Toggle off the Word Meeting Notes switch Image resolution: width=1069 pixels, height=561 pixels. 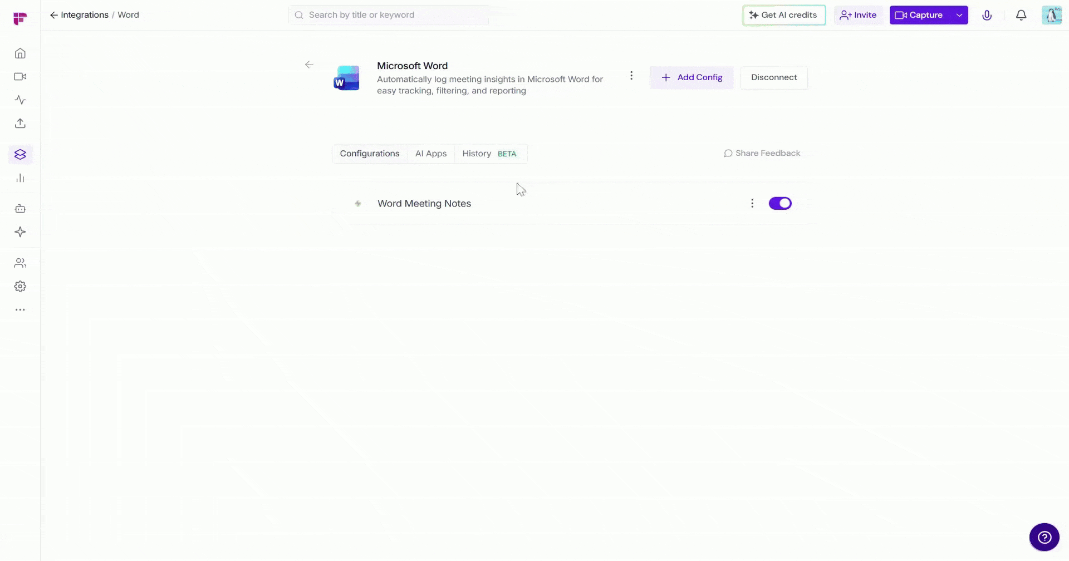pos(780,204)
